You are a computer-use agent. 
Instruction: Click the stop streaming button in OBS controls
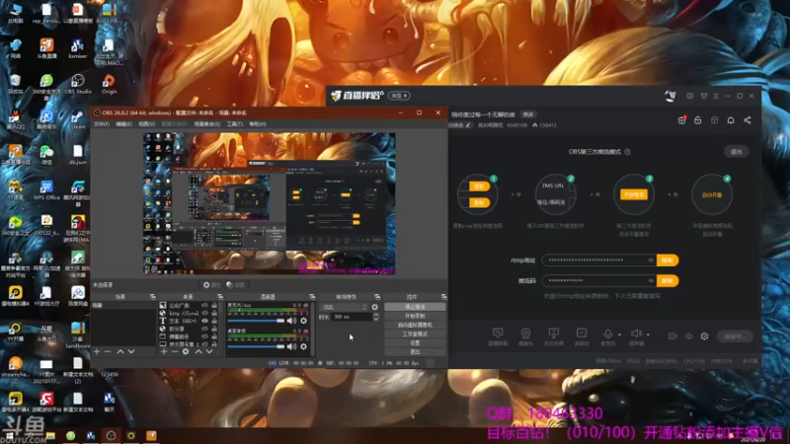[x=415, y=307]
